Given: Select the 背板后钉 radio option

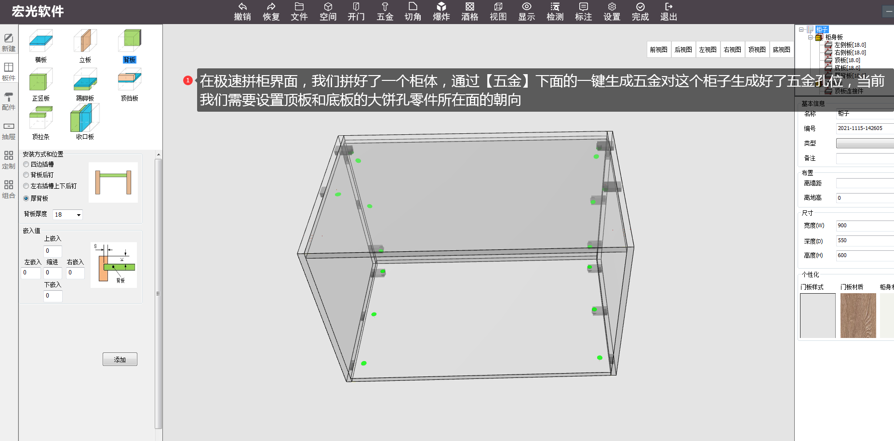Looking at the screenshot, I should pos(26,175).
